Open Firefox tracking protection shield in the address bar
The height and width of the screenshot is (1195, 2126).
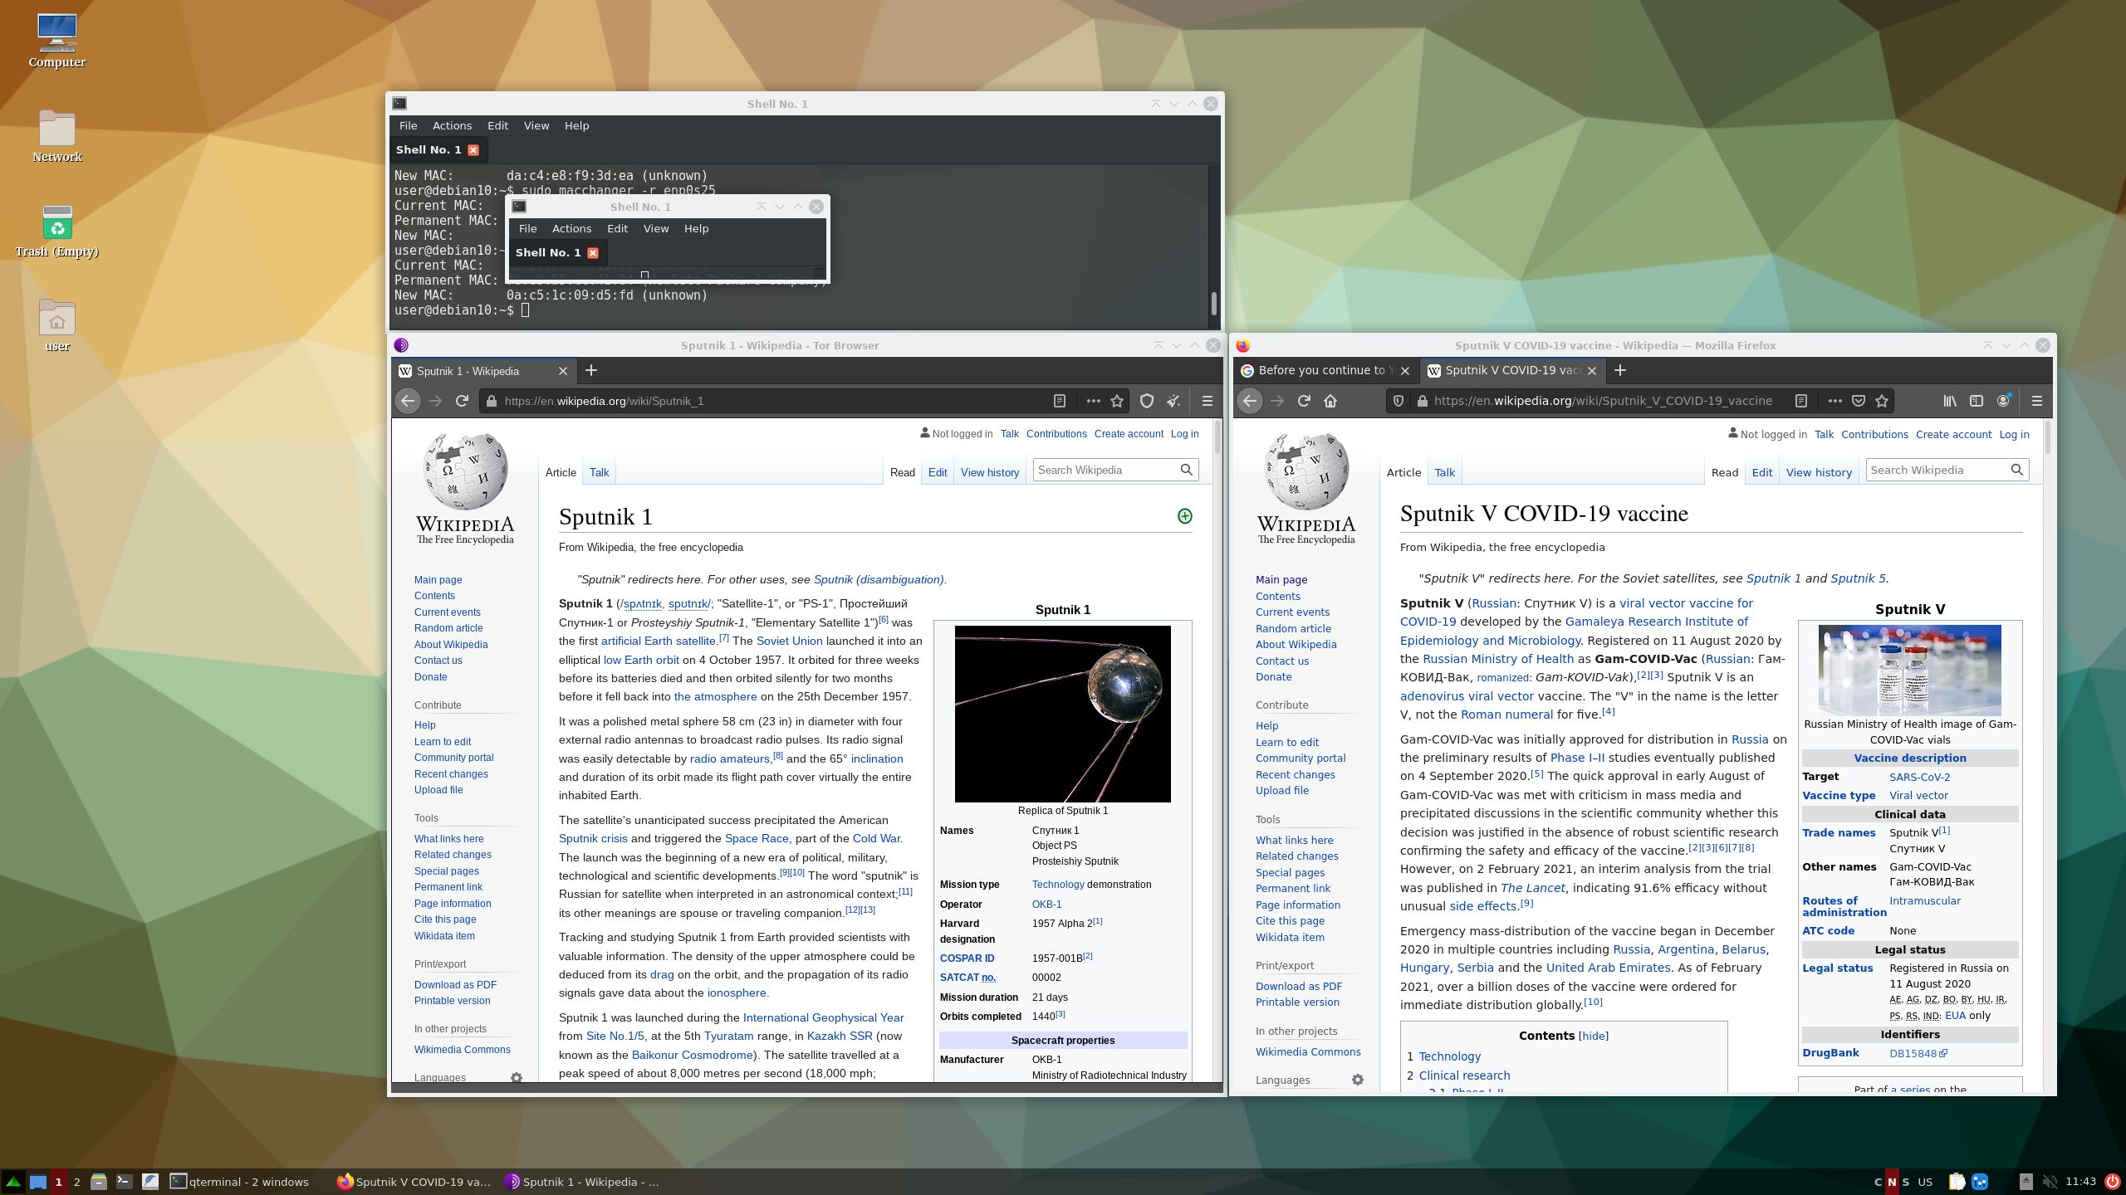pyautogui.click(x=1399, y=401)
